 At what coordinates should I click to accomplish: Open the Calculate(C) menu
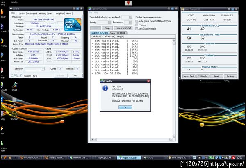(97, 36)
